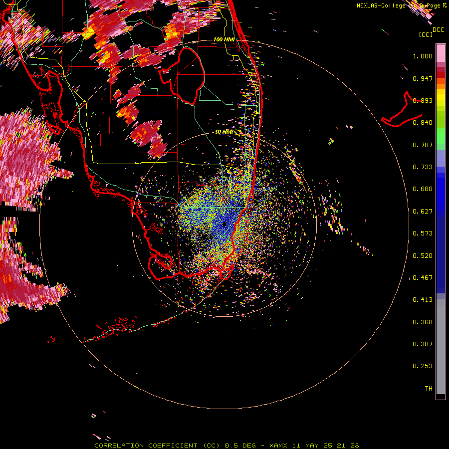Viewport: 449px width, 449px height.
Task: Click the 0.307 color scale value
Action: pyautogui.click(x=423, y=344)
